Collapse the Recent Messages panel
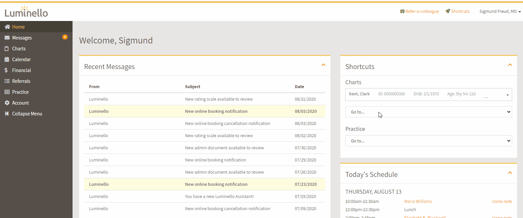The image size is (523, 218). (323, 65)
